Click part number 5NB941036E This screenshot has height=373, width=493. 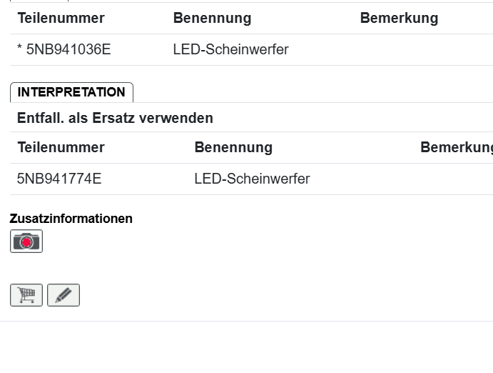pyautogui.click(x=68, y=50)
